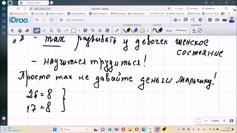Activate the freehand pen tool

37,31
